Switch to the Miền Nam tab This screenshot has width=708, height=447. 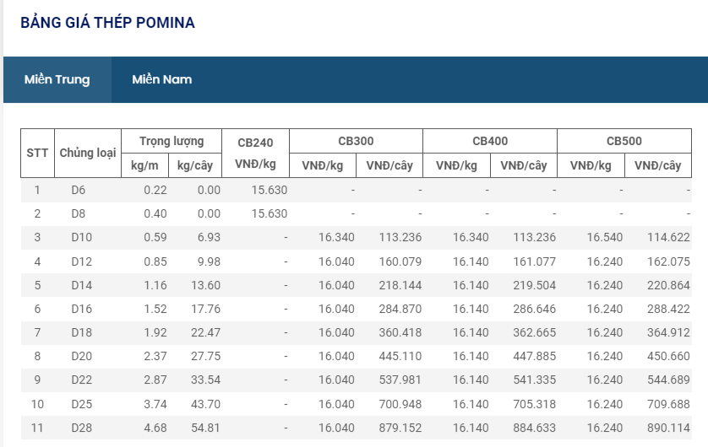161,80
